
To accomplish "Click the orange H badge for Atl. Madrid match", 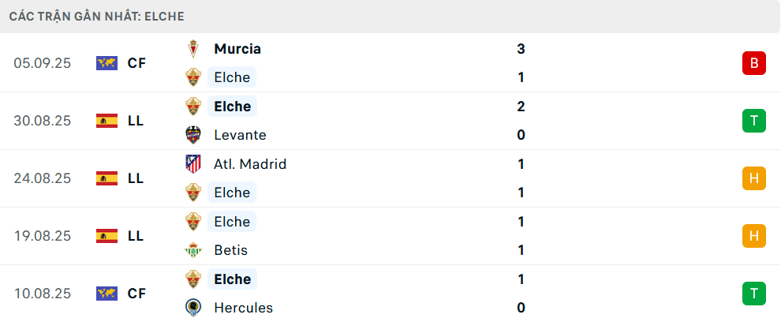I will coord(754,178).
